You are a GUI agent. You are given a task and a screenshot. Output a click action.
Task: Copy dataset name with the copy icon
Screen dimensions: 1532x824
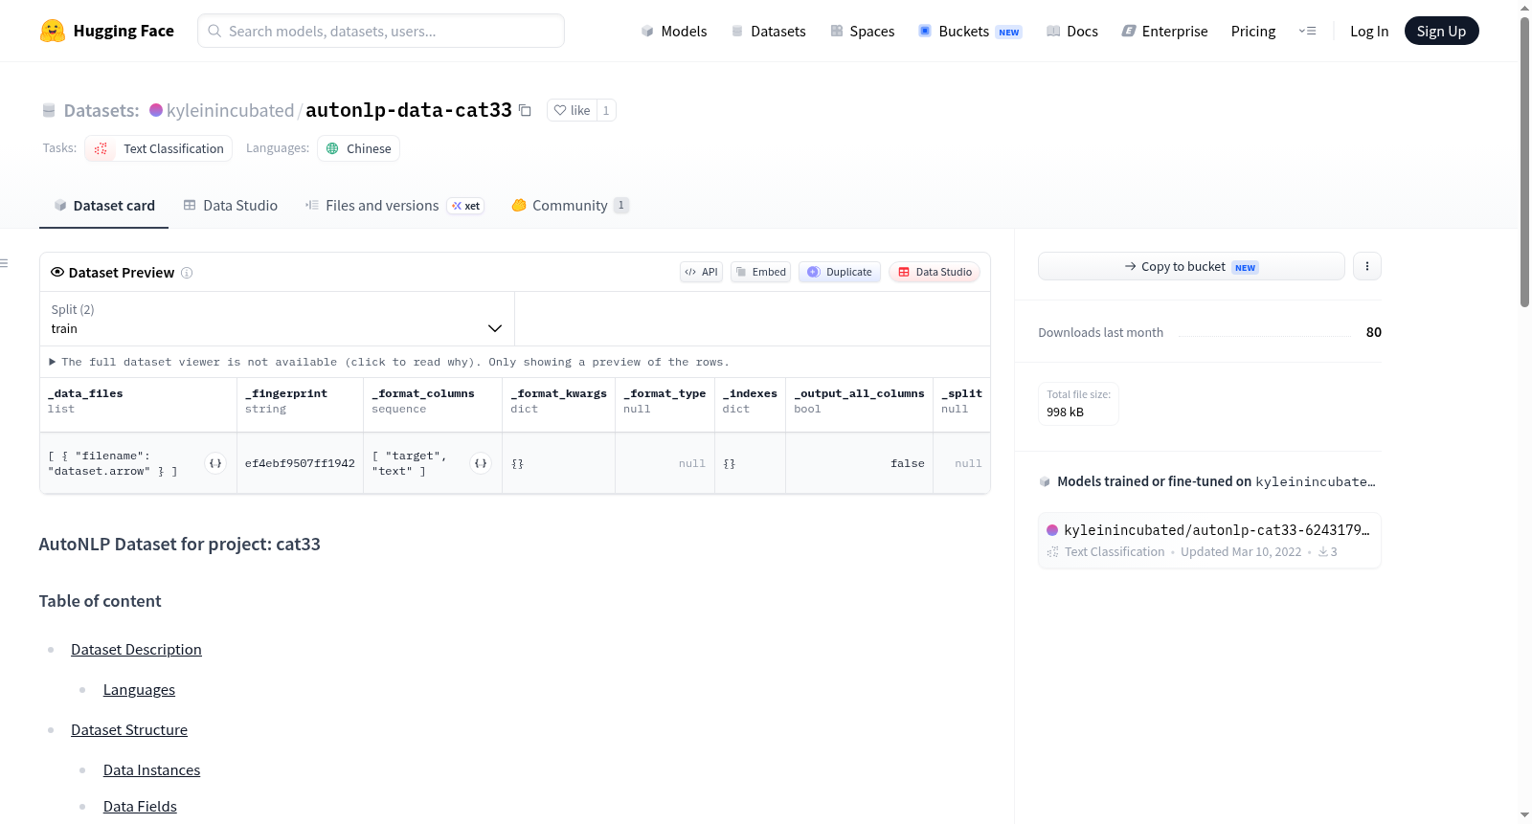click(525, 110)
